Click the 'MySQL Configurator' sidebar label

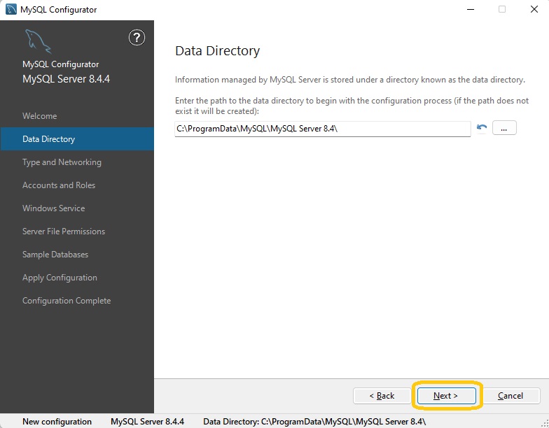(60, 64)
